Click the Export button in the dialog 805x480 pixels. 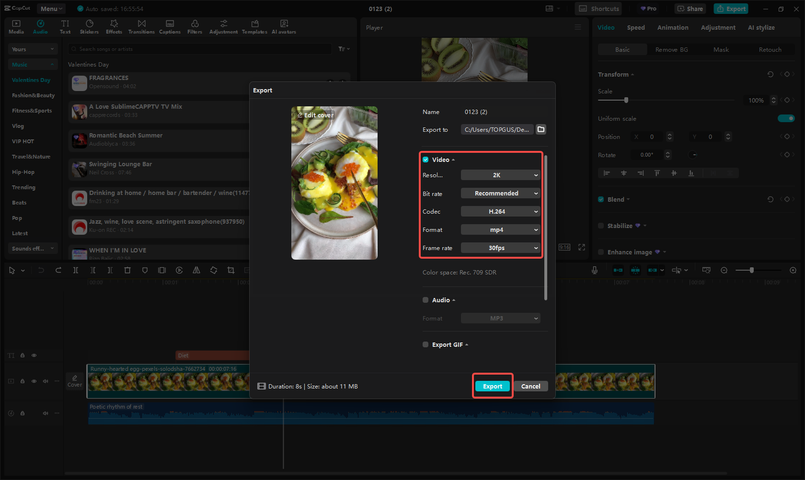[493, 386]
